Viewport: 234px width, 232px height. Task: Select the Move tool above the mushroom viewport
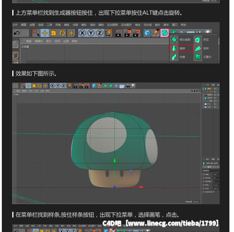pyautogui.click(x=29, y=86)
